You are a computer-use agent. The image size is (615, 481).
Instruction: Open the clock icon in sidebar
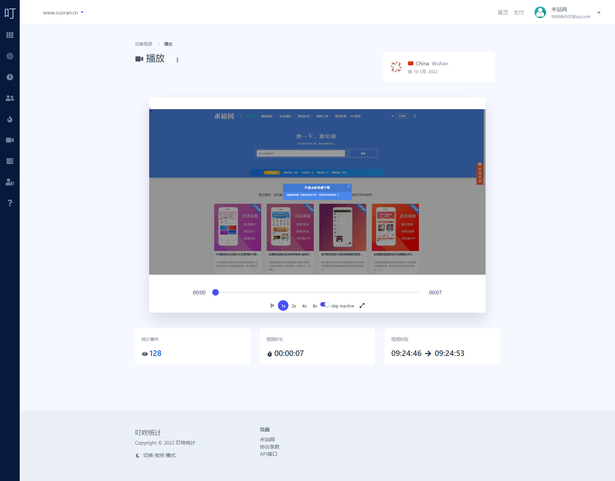click(x=10, y=77)
